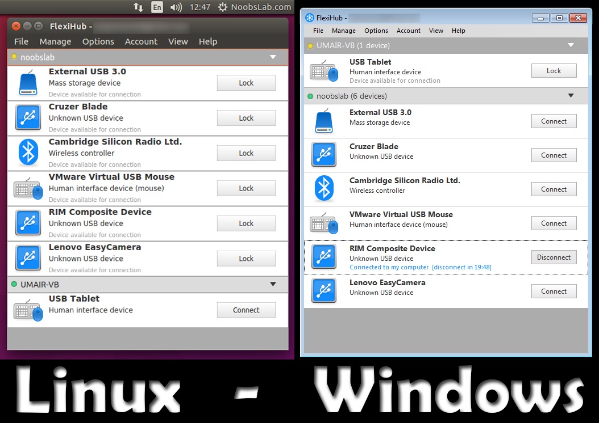Lock VMware Virtual USB Mouse in Linux window
599x423 pixels.
(x=246, y=188)
